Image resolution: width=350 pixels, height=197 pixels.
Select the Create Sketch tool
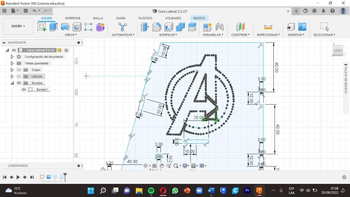pyautogui.click(x=42, y=27)
